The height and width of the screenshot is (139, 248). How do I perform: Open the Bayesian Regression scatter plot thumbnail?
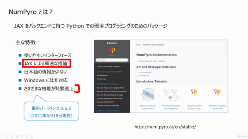pos(148,95)
